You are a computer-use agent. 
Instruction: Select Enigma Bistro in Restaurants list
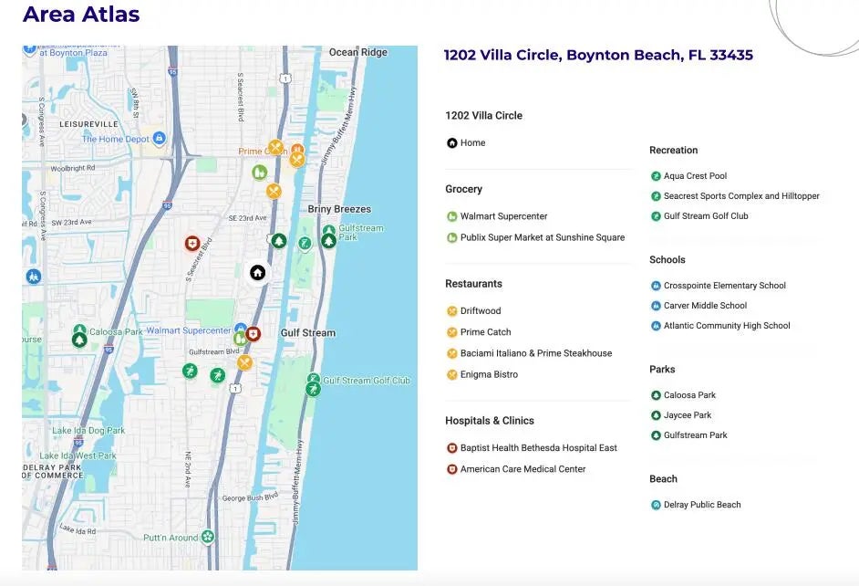[489, 375]
